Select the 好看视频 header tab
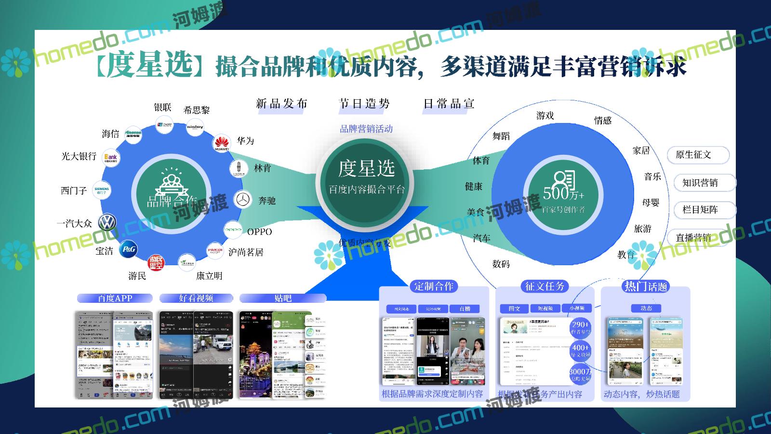The width and height of the screenshot is (771, 434). click(x=196, y=298)
